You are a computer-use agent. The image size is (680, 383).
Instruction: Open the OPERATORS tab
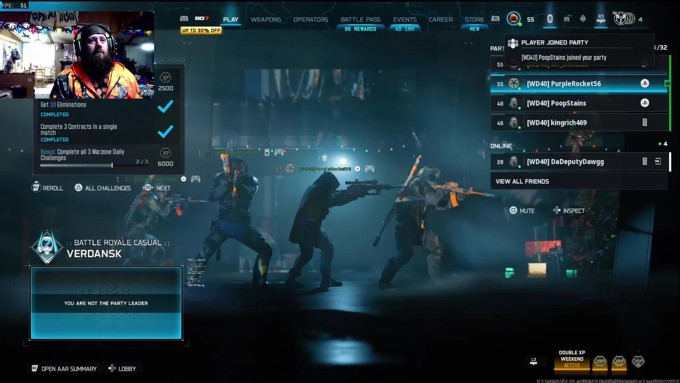coord(311,20)
